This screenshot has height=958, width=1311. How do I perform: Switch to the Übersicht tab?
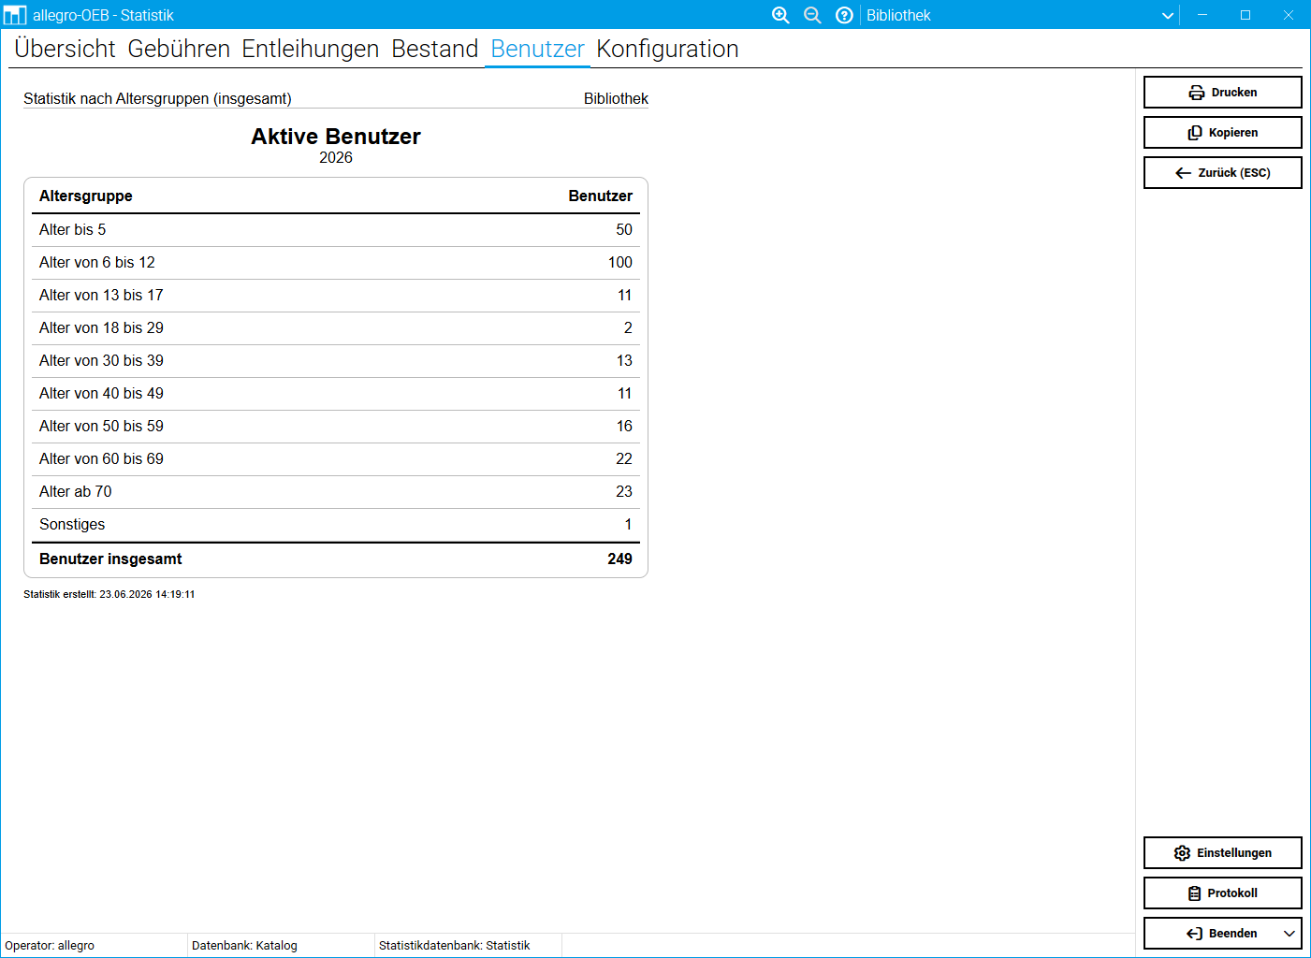(x=65, y=49)
